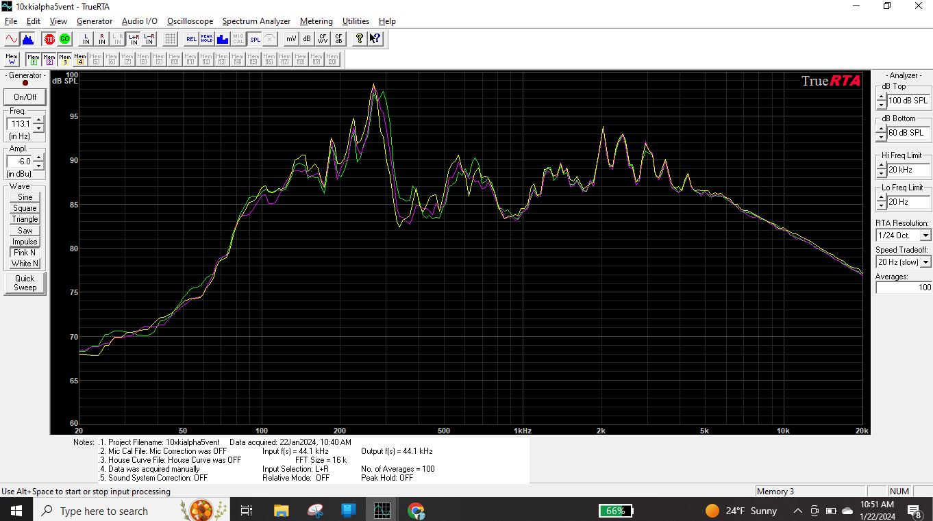Select the spectrum analyzer bars toolbar icon
Screen dimensions: 933x521
(27, 39)
